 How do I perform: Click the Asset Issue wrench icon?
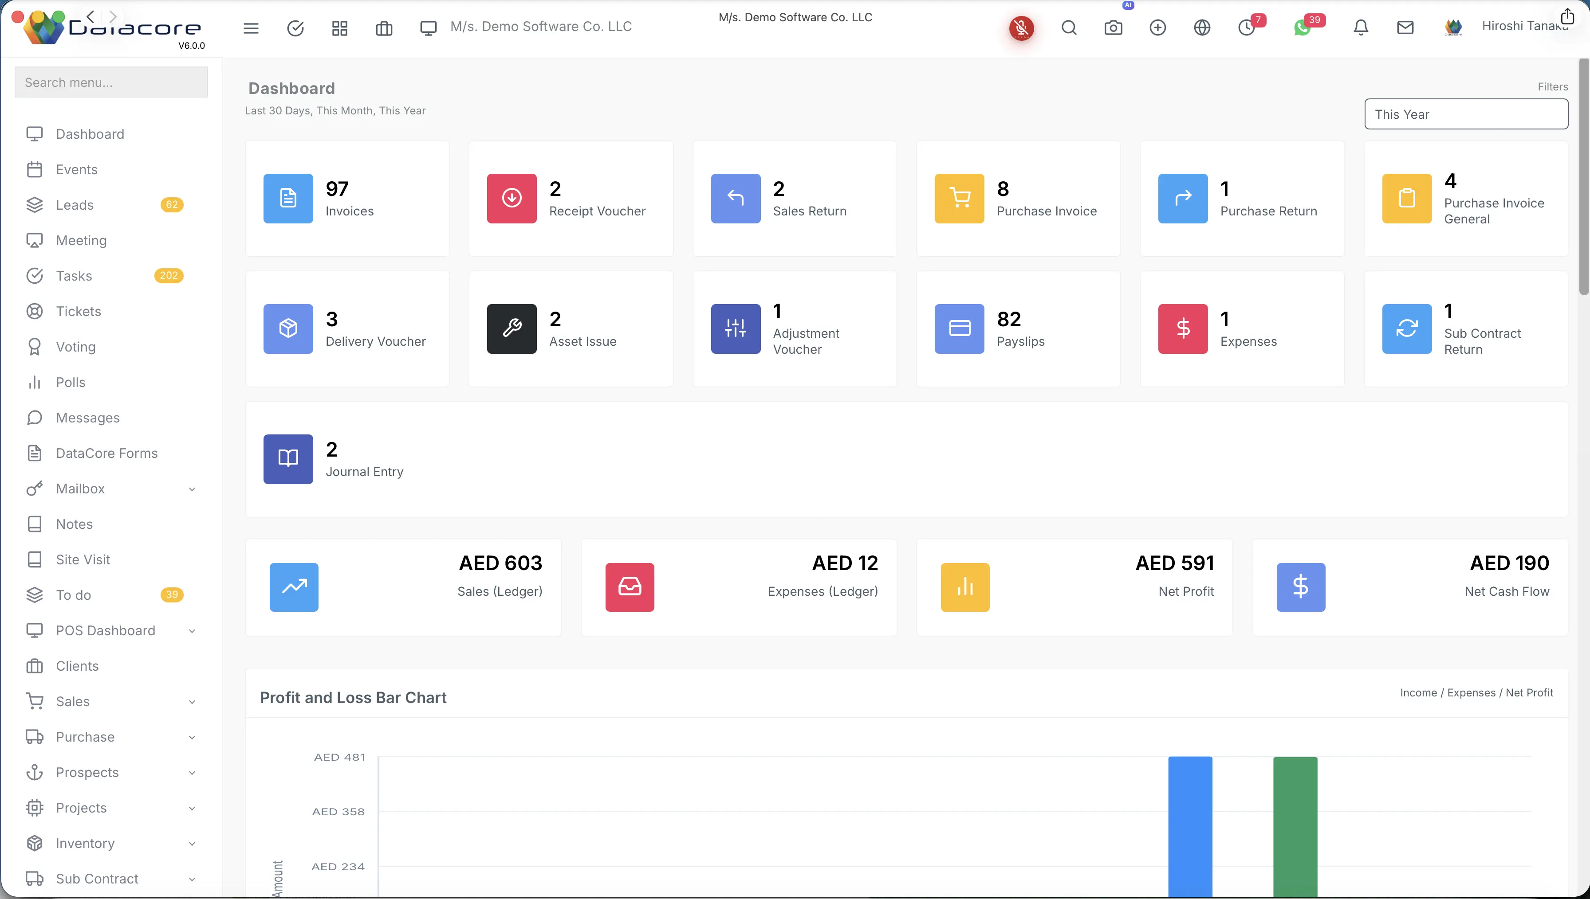tap(512, 328)
